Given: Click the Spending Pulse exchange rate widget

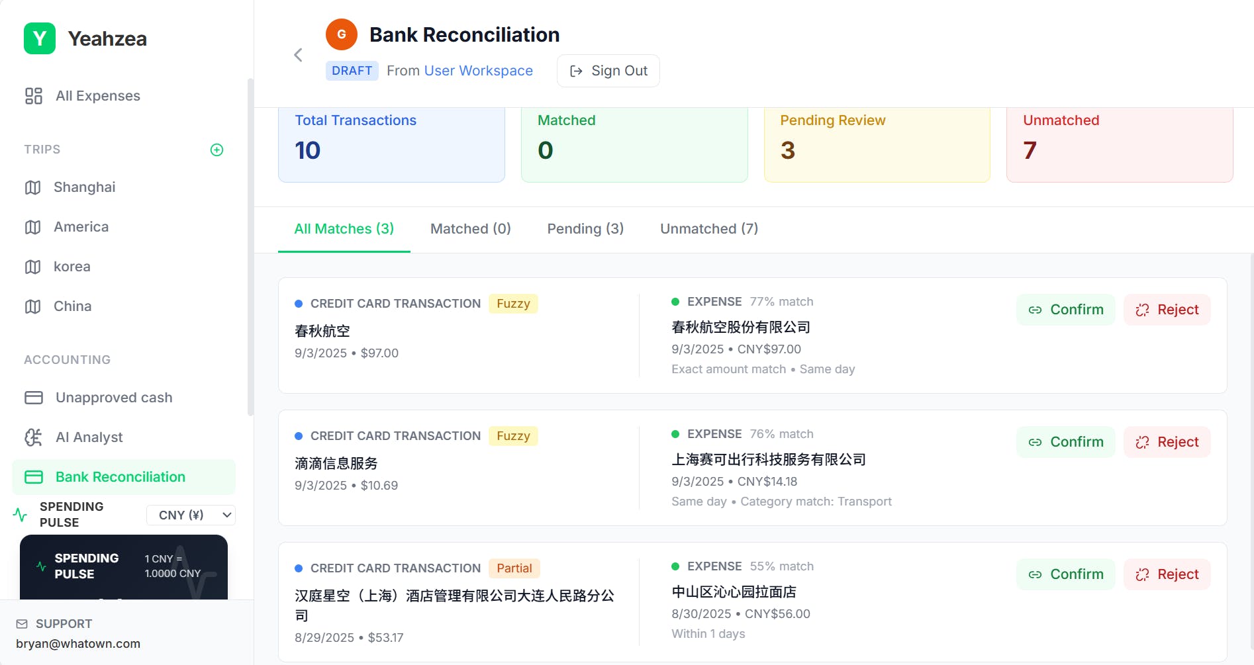Looking at the screenshot, I should [124, 567].
